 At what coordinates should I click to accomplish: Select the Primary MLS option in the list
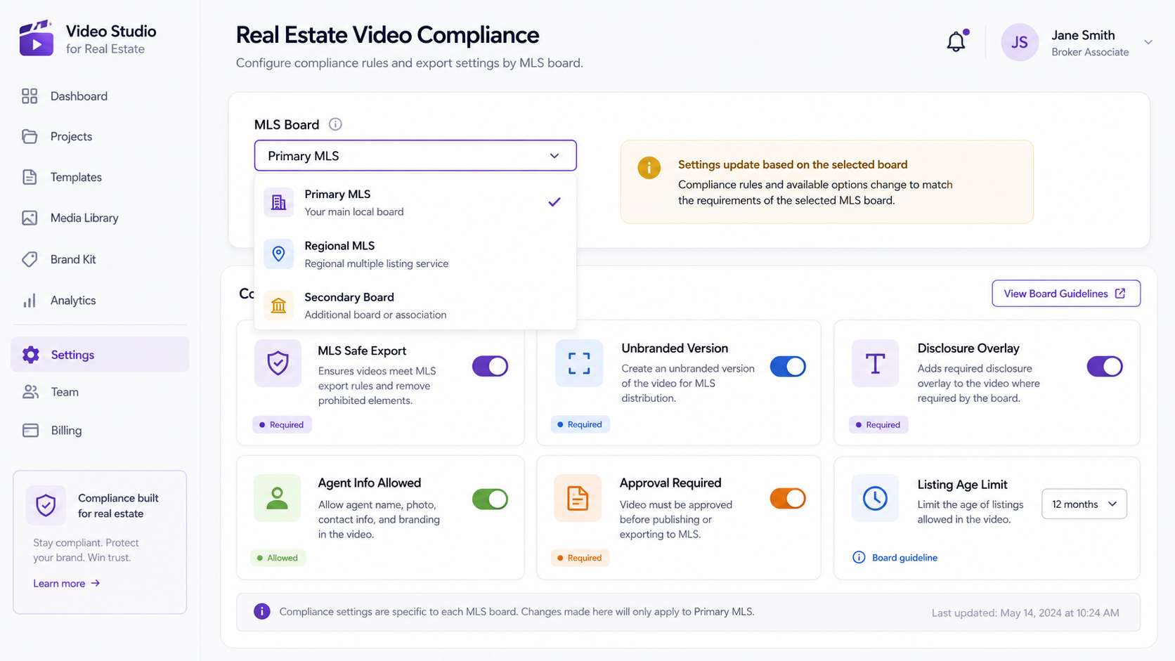click(415, 202)
